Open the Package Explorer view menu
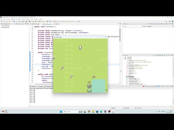Viewport: 174px width, 130px height. click(x=23, y=24)
